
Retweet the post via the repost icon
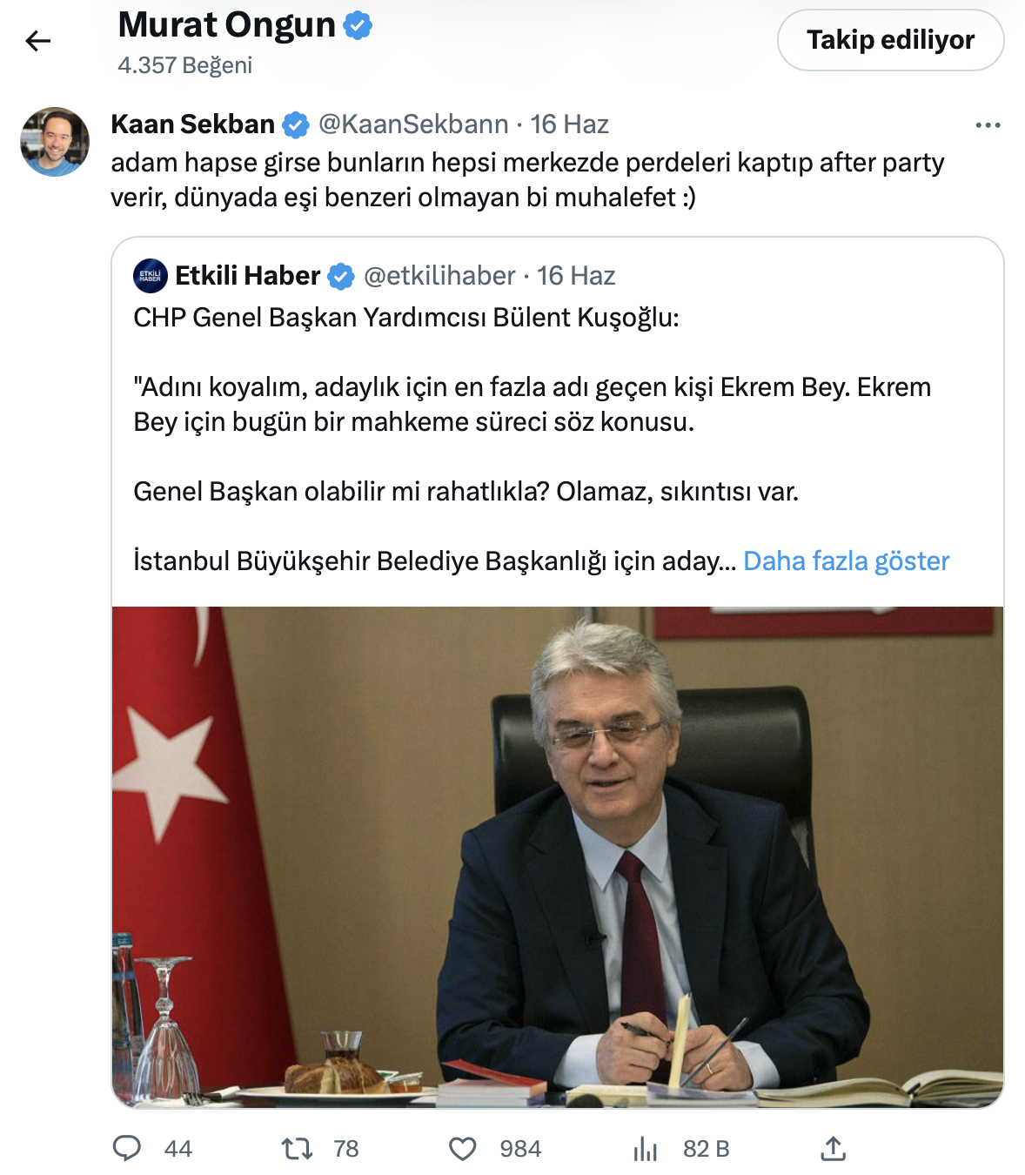pos(297,1149)
